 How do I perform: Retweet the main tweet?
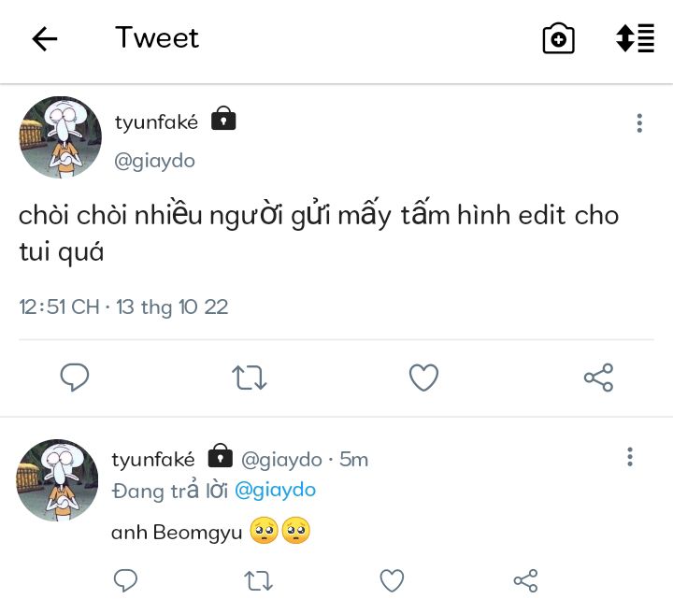pyautogui.click(x=250, y=378)
